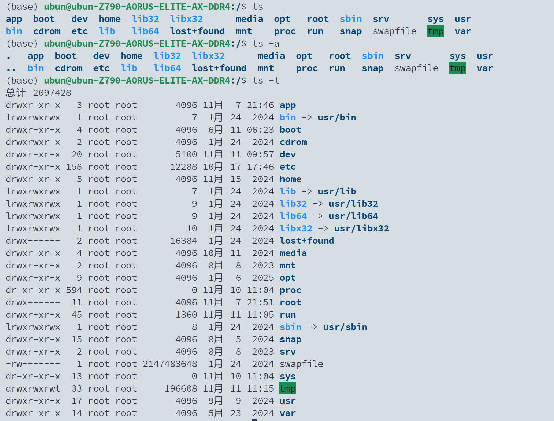Click 'cdrom' in the first ls output
The width and height of the screenshot is (554, 421).
(x=47, y=31)
